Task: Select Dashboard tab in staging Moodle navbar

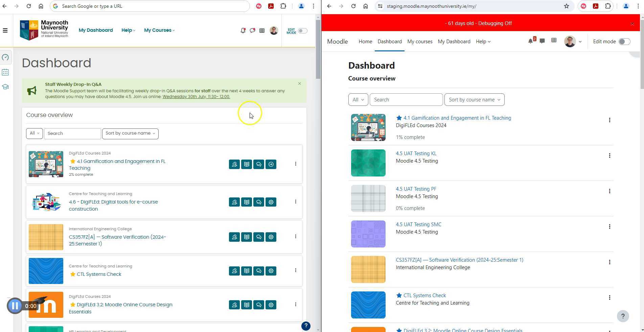Action: click(x=390, y=42)
